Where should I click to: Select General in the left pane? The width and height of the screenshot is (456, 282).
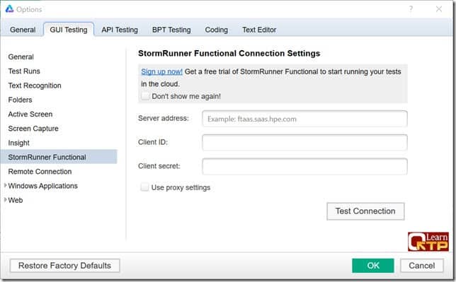21,57
